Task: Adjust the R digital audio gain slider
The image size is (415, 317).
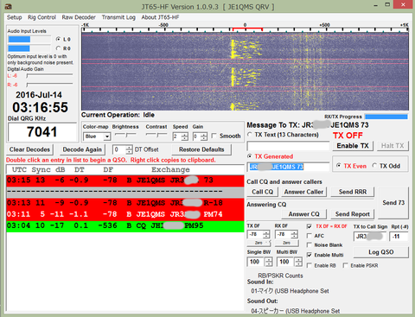Action: tap(49, 85)
